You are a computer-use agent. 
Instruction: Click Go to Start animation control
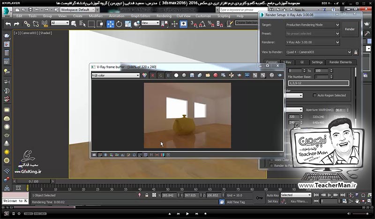(x=316, y=195)
